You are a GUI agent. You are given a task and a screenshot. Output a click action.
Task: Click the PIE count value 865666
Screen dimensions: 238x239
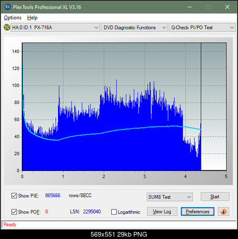(x=53, y=195)
